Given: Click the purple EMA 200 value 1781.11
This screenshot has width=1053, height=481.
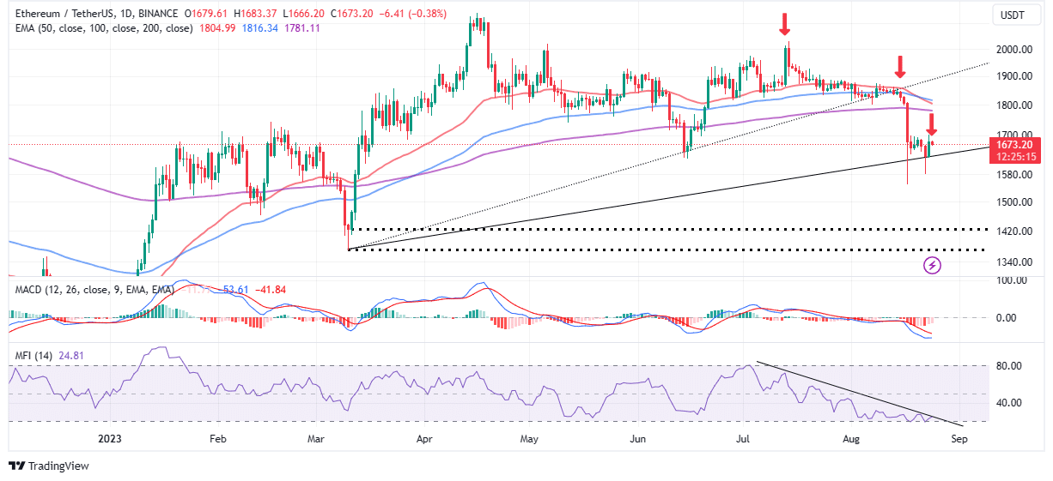Looking at the screenshot, I should point(303,28).
